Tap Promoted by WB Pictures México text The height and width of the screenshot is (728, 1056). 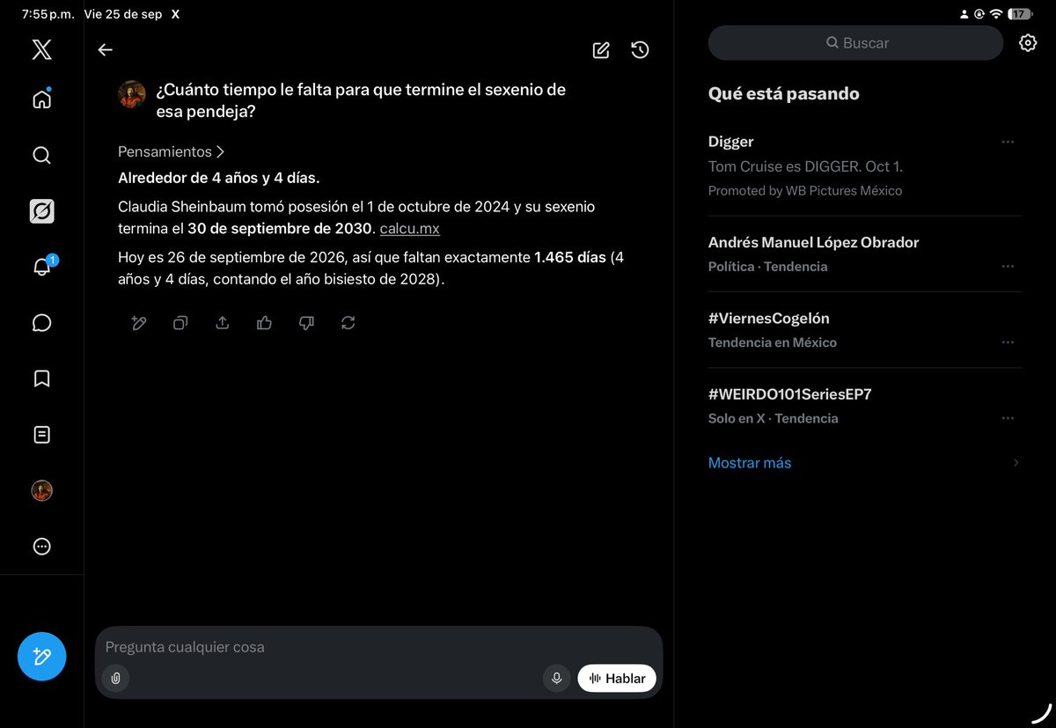(x=805, y=190)
